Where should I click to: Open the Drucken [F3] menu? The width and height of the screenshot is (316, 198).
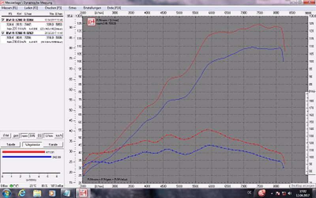click(53, 8)
